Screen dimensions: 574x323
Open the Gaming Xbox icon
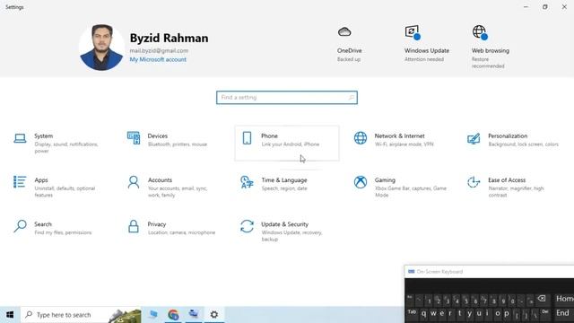pyautogui.click(x=361, y=182)
